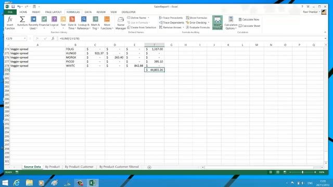Open the Name Manager
Viewport: 333px width, 187px height.
point(121,23)
